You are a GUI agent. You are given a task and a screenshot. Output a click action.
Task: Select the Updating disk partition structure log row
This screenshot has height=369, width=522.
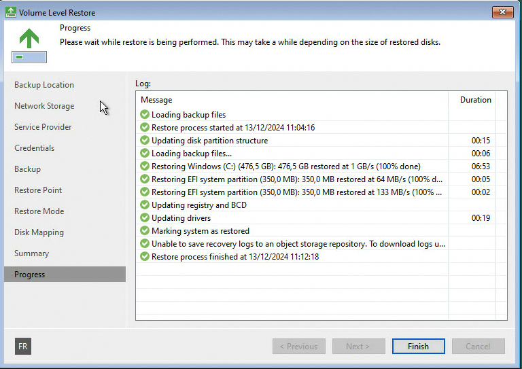coord(209,141)
